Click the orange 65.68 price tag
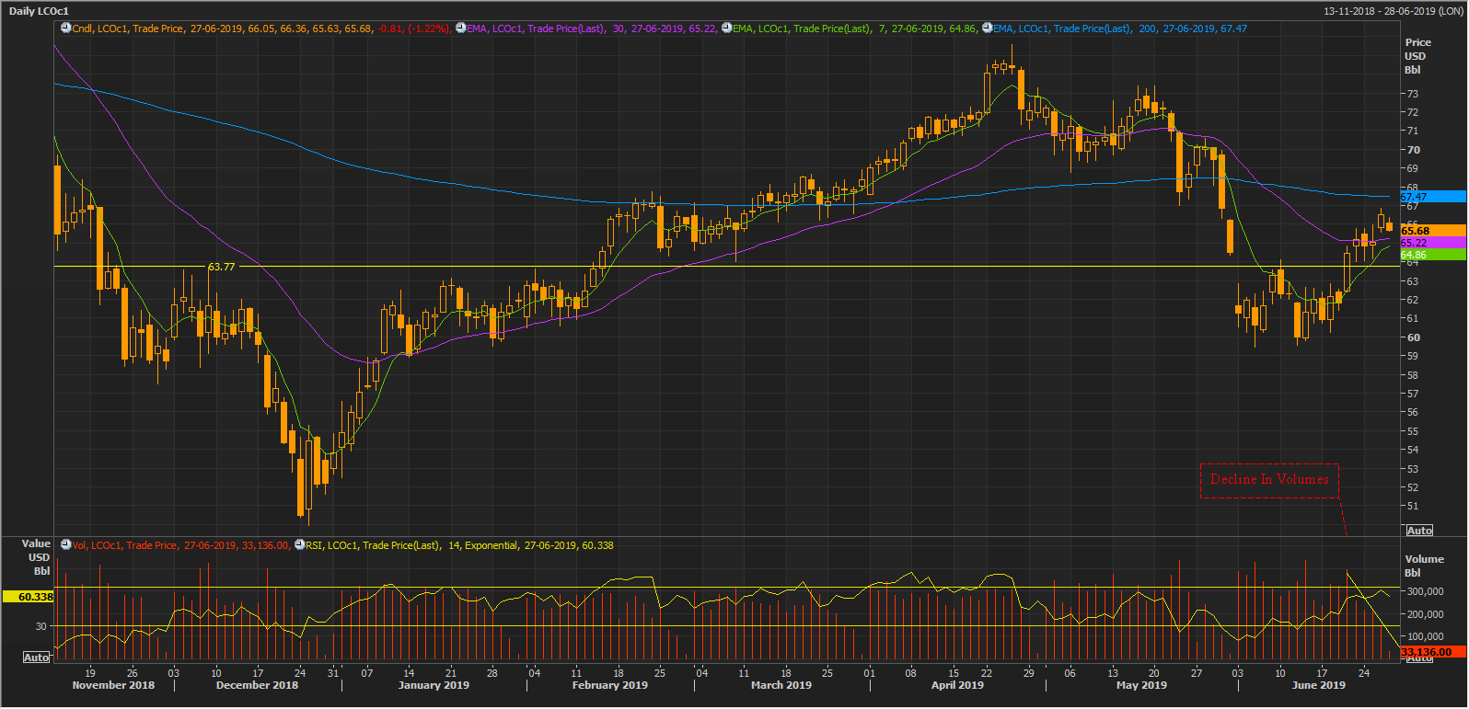 tap(1433, 231)
